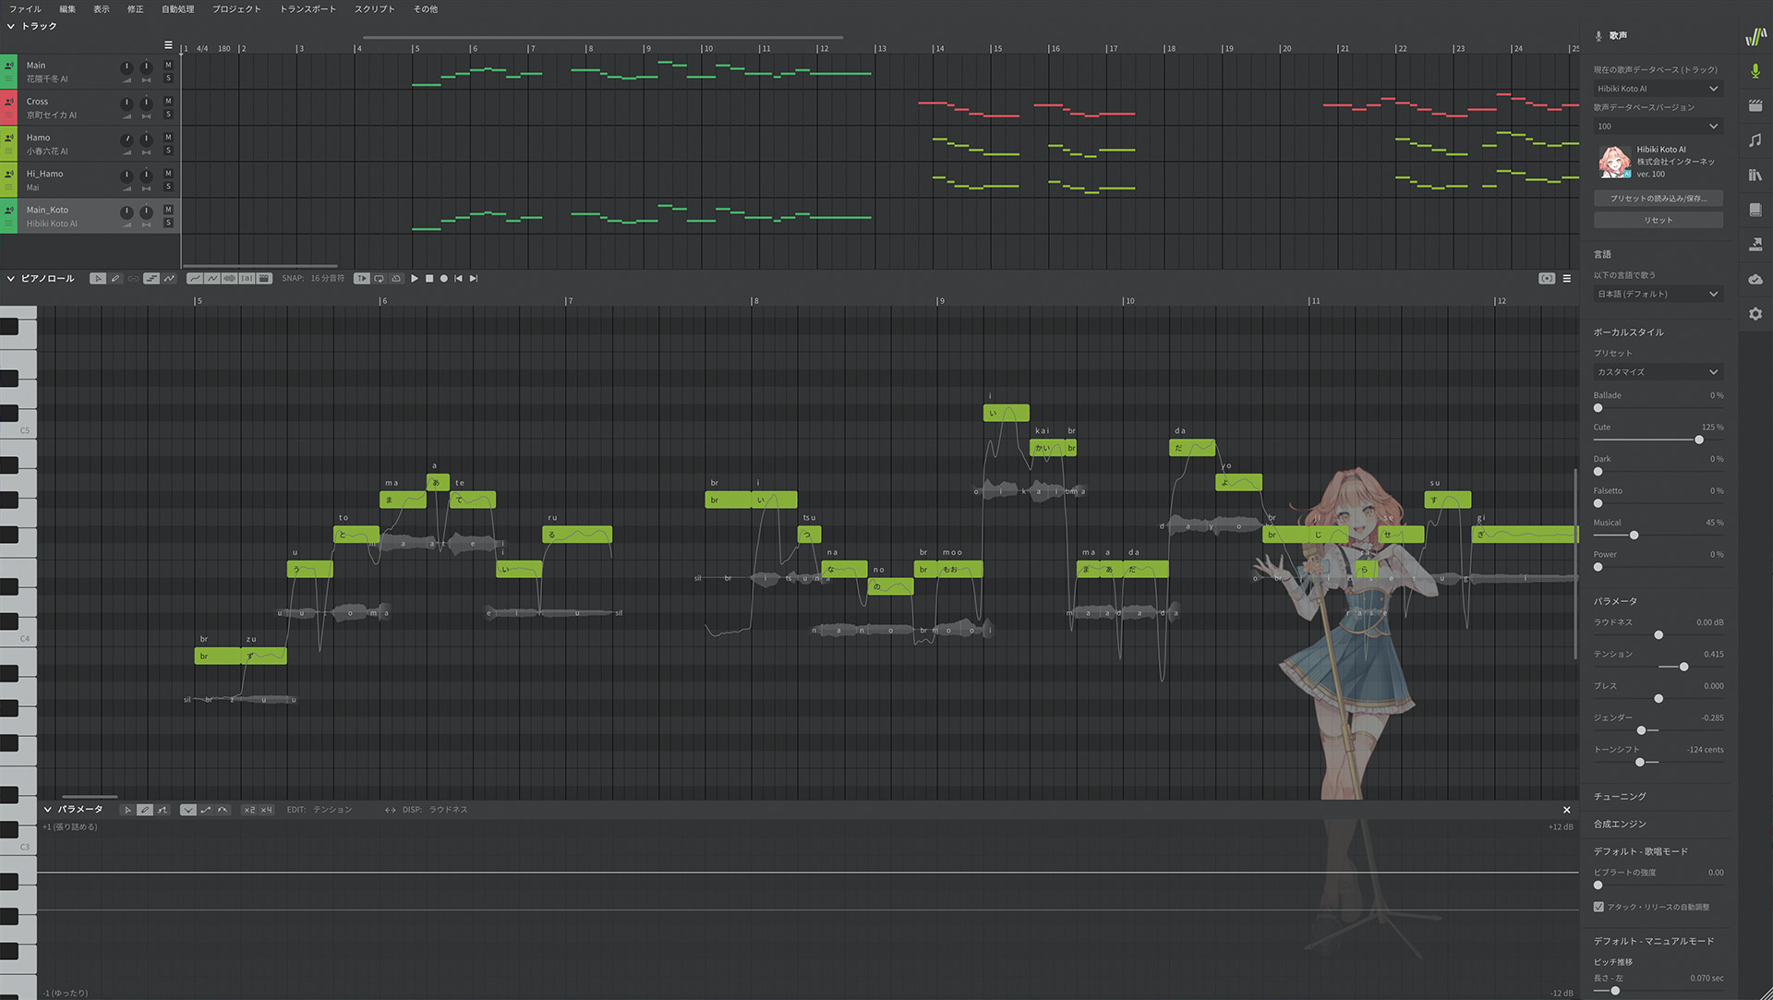Viewport: 1773px width, 1000px height.
Task: Open the voice panel microphone icon in sidebar
Action: (1755, 71)
